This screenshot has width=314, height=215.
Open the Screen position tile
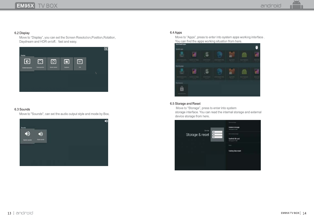pyautogui.click(x=40, y=64)
